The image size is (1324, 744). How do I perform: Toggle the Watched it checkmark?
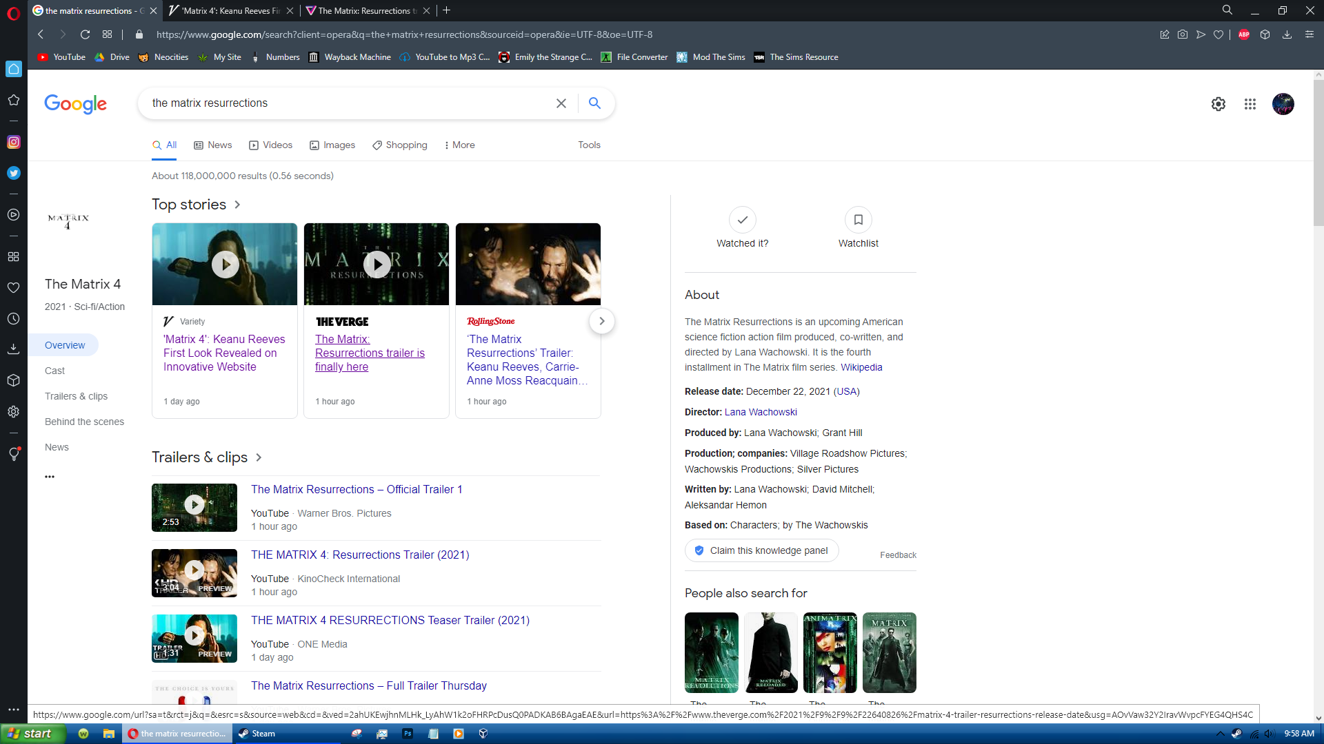click(x=743, y=220)
